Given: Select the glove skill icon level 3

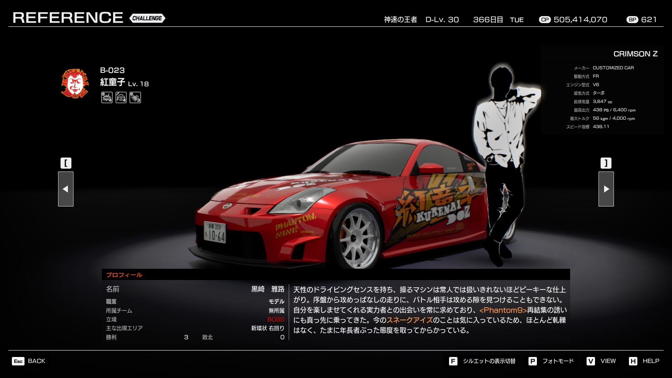Looking at the screenshot, I should (x=135, y=97).
